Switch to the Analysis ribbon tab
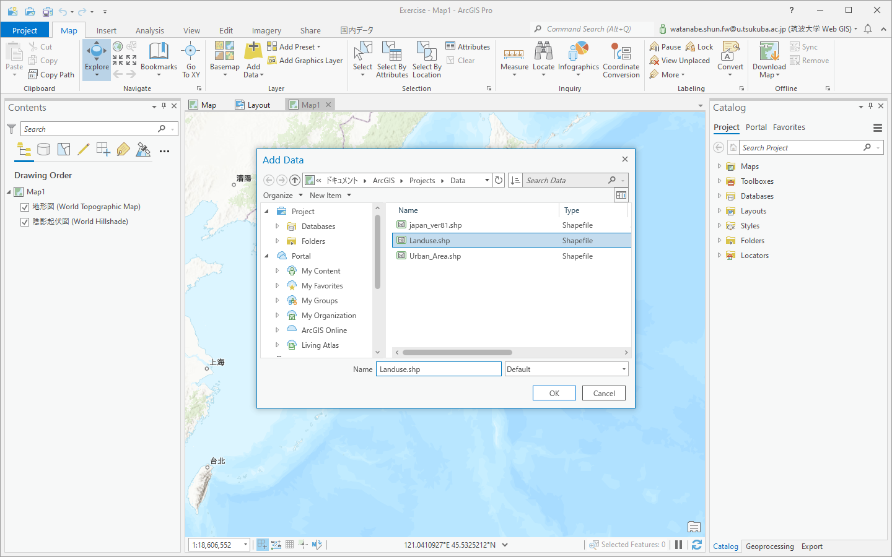 [x=149, y=30]
